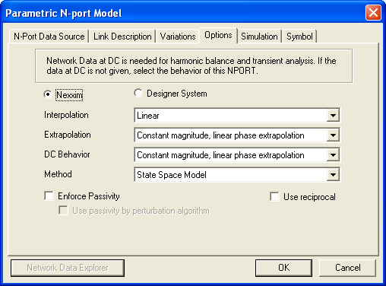Open the Simulation tab
386x286 pixels.
(x=259, y=37)
